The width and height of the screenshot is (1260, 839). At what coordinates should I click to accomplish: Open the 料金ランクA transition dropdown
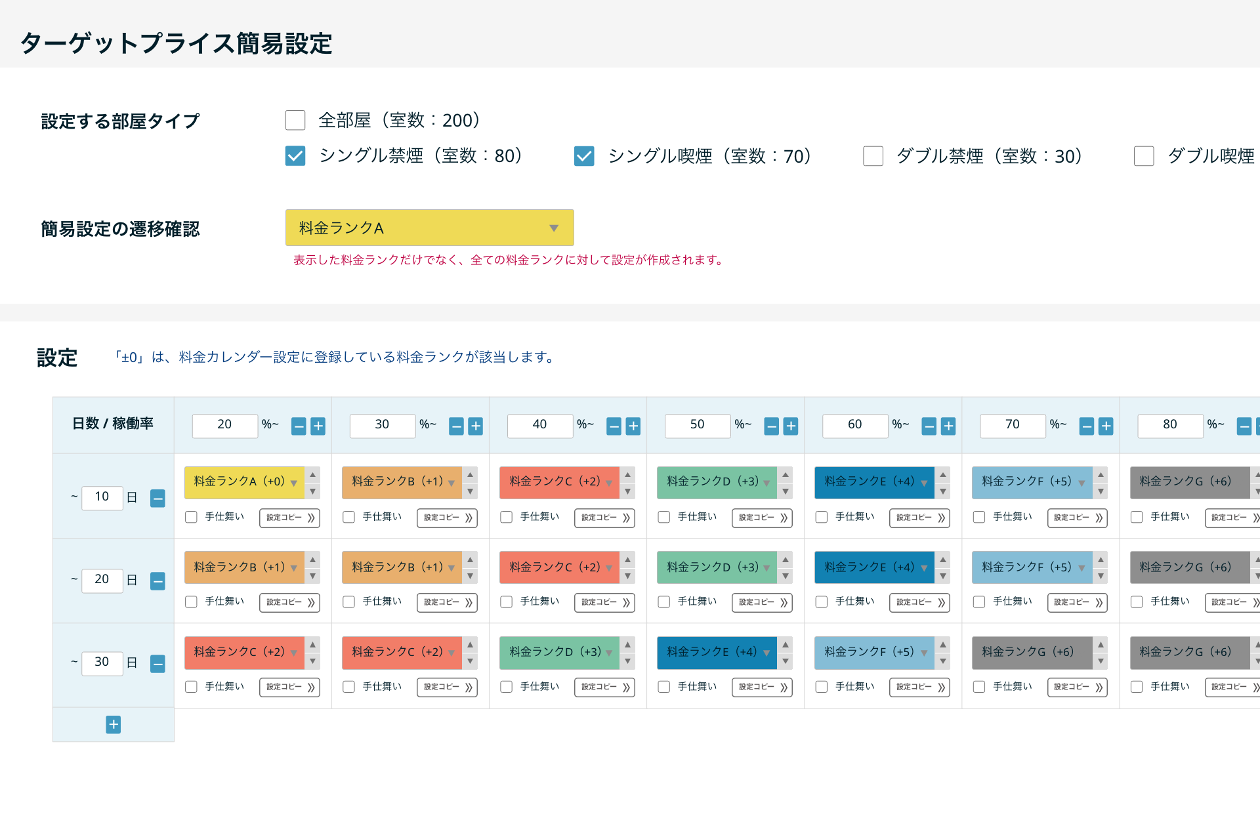(429, 228)
